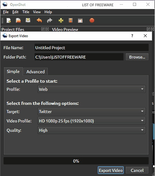Open the Quality dropdown showing High
This screenshot has width=155, height=176.
92,130
